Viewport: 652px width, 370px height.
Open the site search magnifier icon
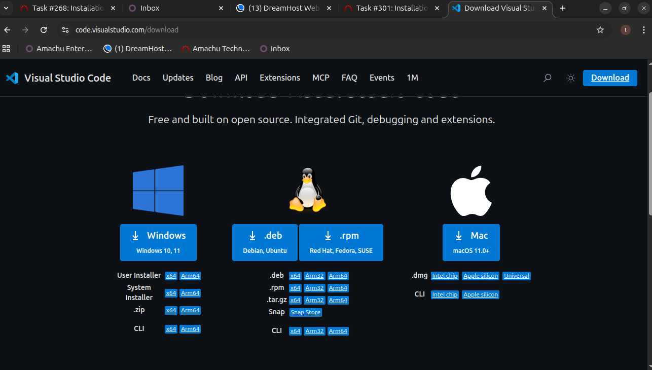coord(547,78)
